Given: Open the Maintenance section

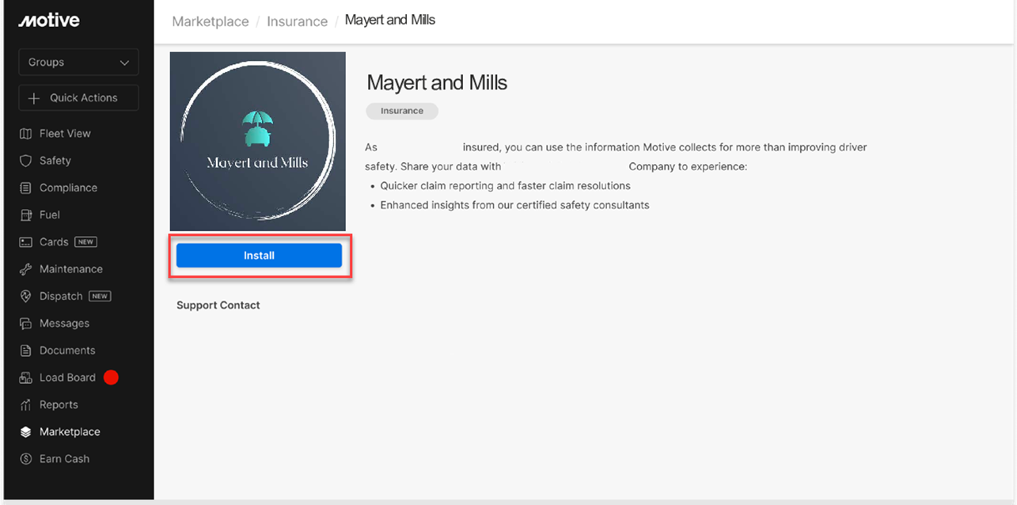Looking at the screenshot, I should (x=71, y=269).
